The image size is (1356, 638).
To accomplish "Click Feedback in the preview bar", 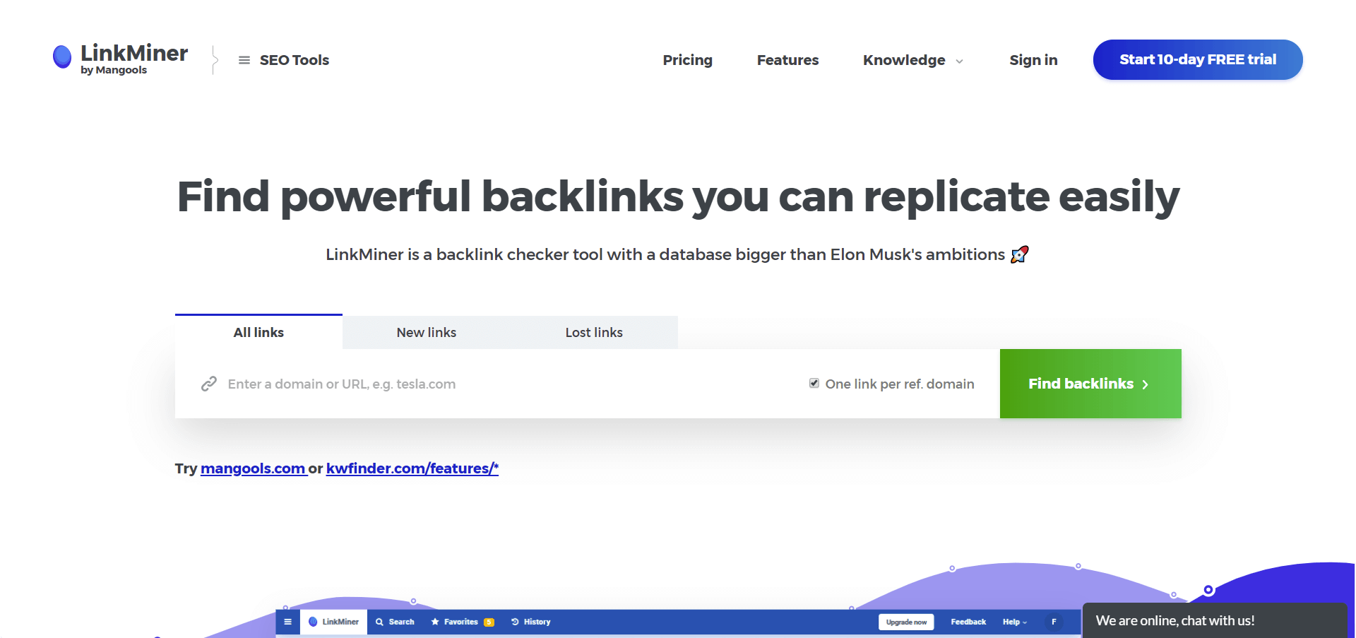I will tap(968, 622).
